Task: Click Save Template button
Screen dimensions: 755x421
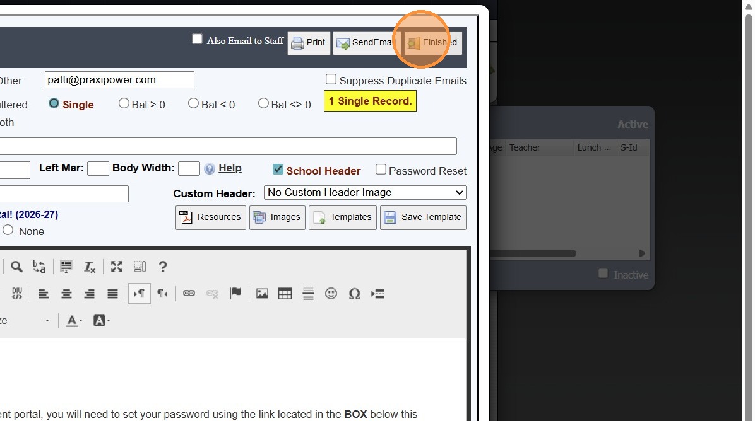Action: [423, 217]
